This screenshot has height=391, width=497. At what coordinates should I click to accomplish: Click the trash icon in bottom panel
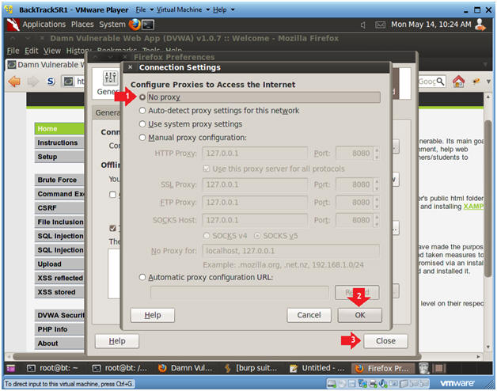[x=423, y=368]
